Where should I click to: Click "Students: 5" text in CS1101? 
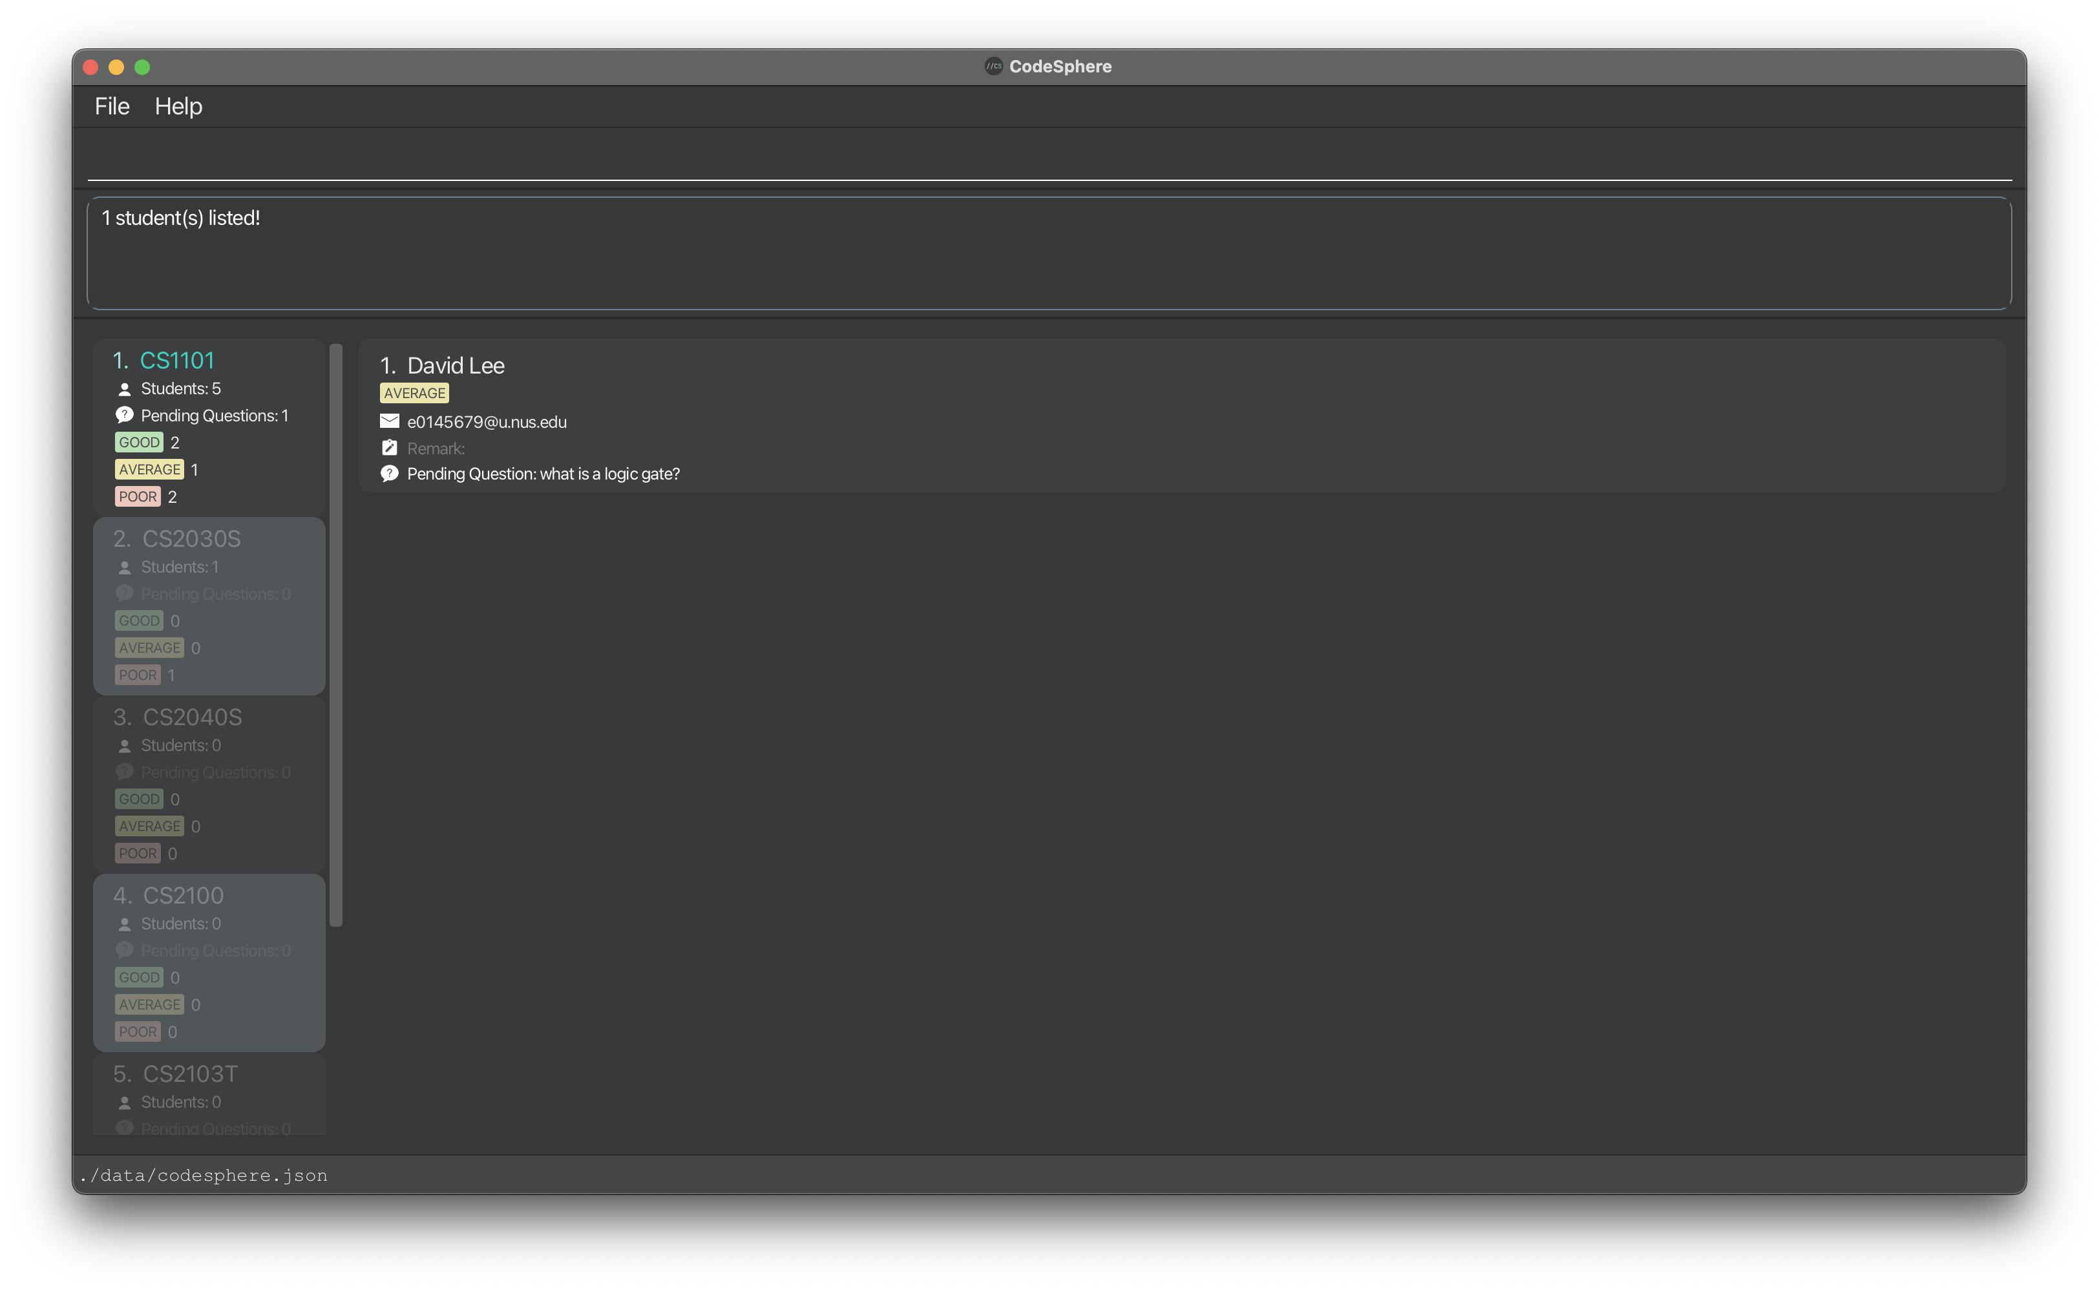click(181, 388)
